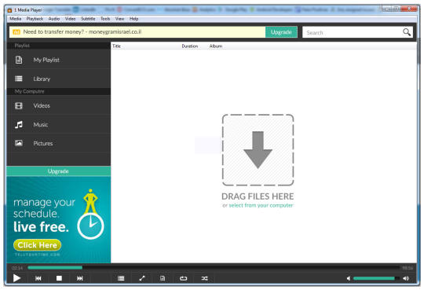
Task: Click the Media Player app icon in title bar
Action: 9,10
